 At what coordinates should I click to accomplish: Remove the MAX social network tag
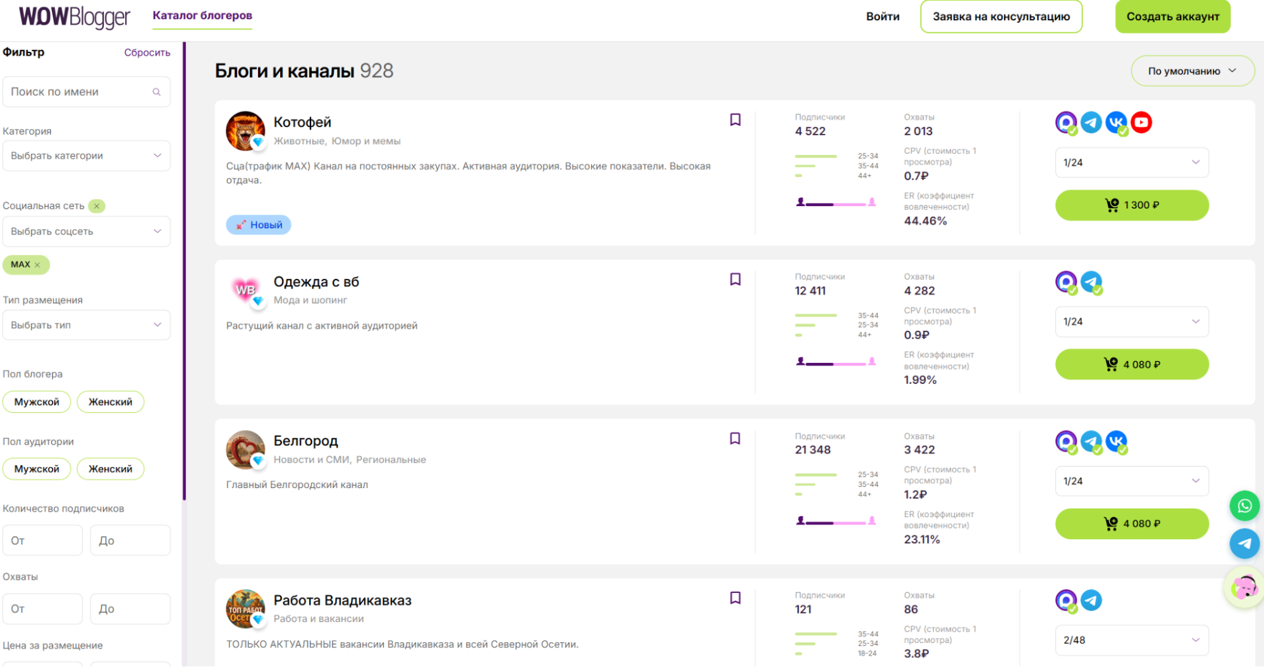[x=37, y=265]
